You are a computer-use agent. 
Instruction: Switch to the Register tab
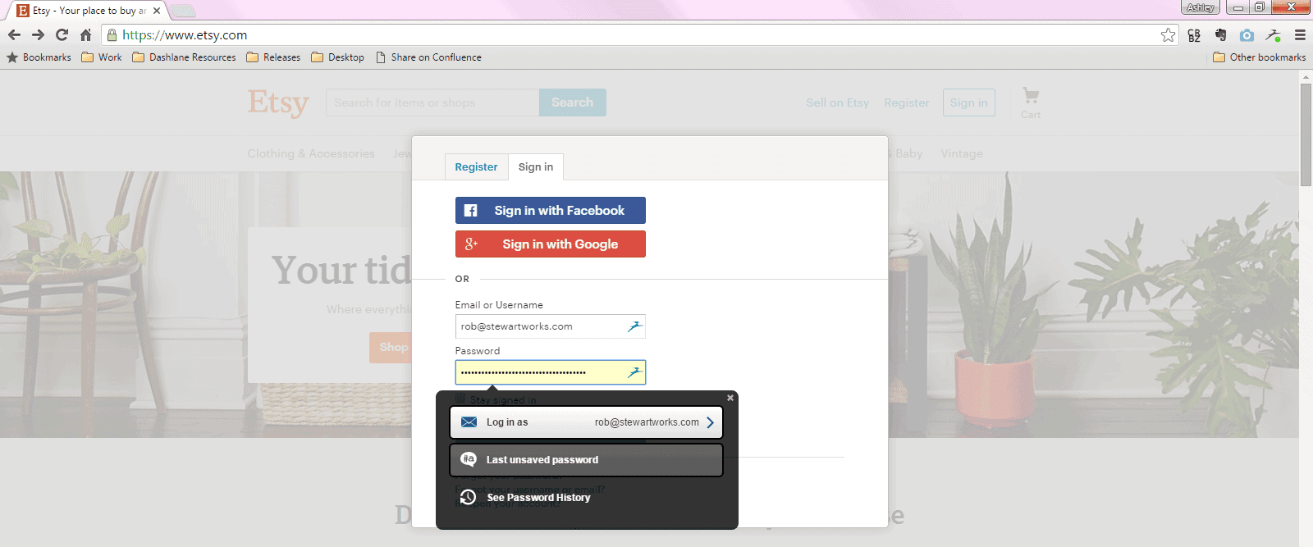coord(476,166)
